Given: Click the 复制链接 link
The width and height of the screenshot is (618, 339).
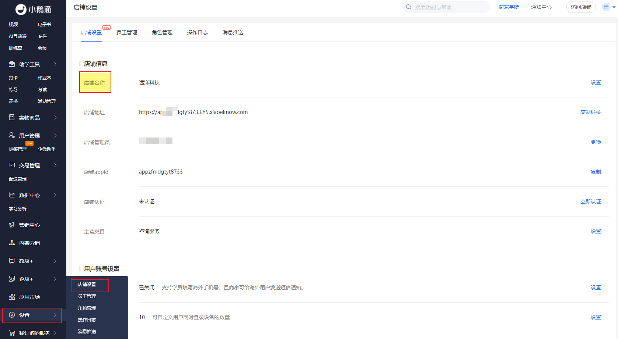Looking at the screenshot, I should coord(591,112).
